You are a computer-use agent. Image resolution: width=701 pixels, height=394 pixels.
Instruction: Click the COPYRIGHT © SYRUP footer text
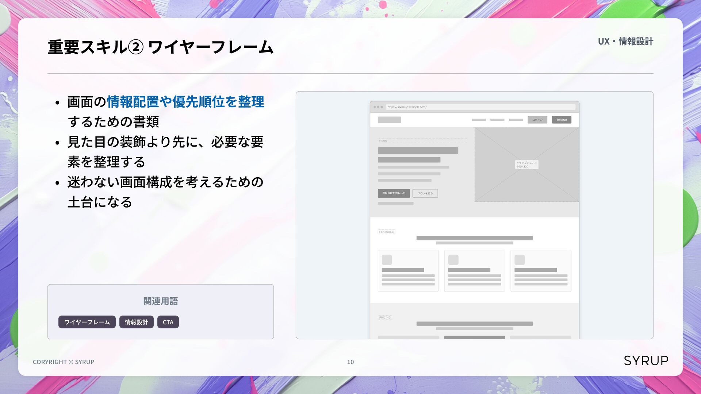coord(64,362)
